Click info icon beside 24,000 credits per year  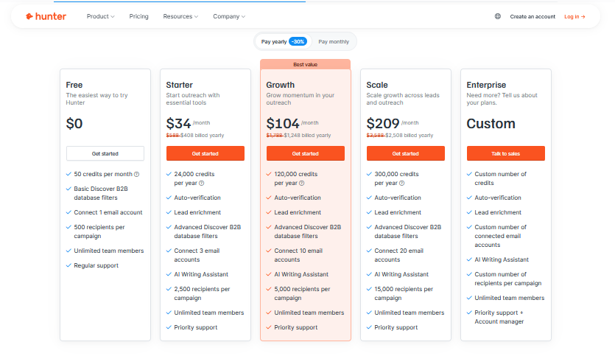click(202, 184)
